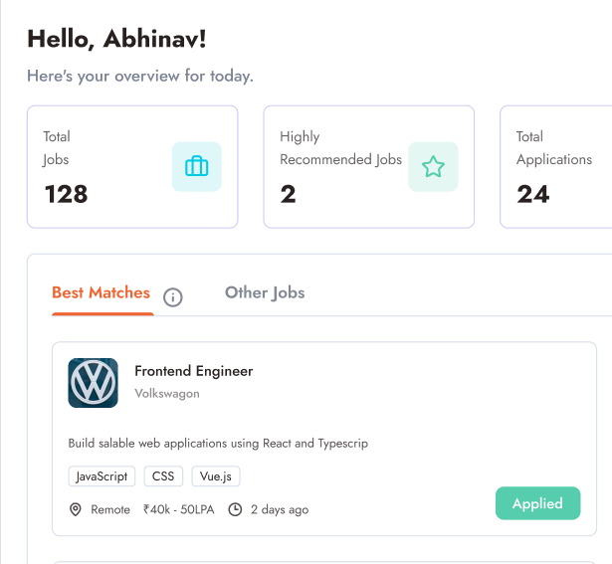Open the Other Jobs tab
The width and height of the screenshot is (612, 564).
(265, 292)
